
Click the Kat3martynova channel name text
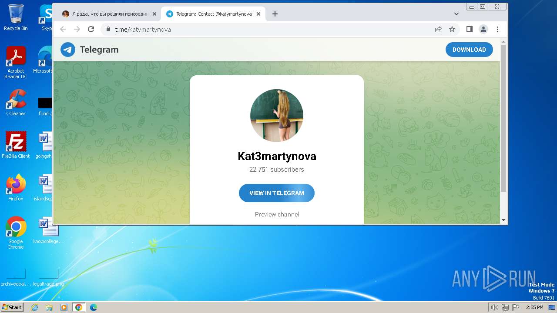coord(277,156)
